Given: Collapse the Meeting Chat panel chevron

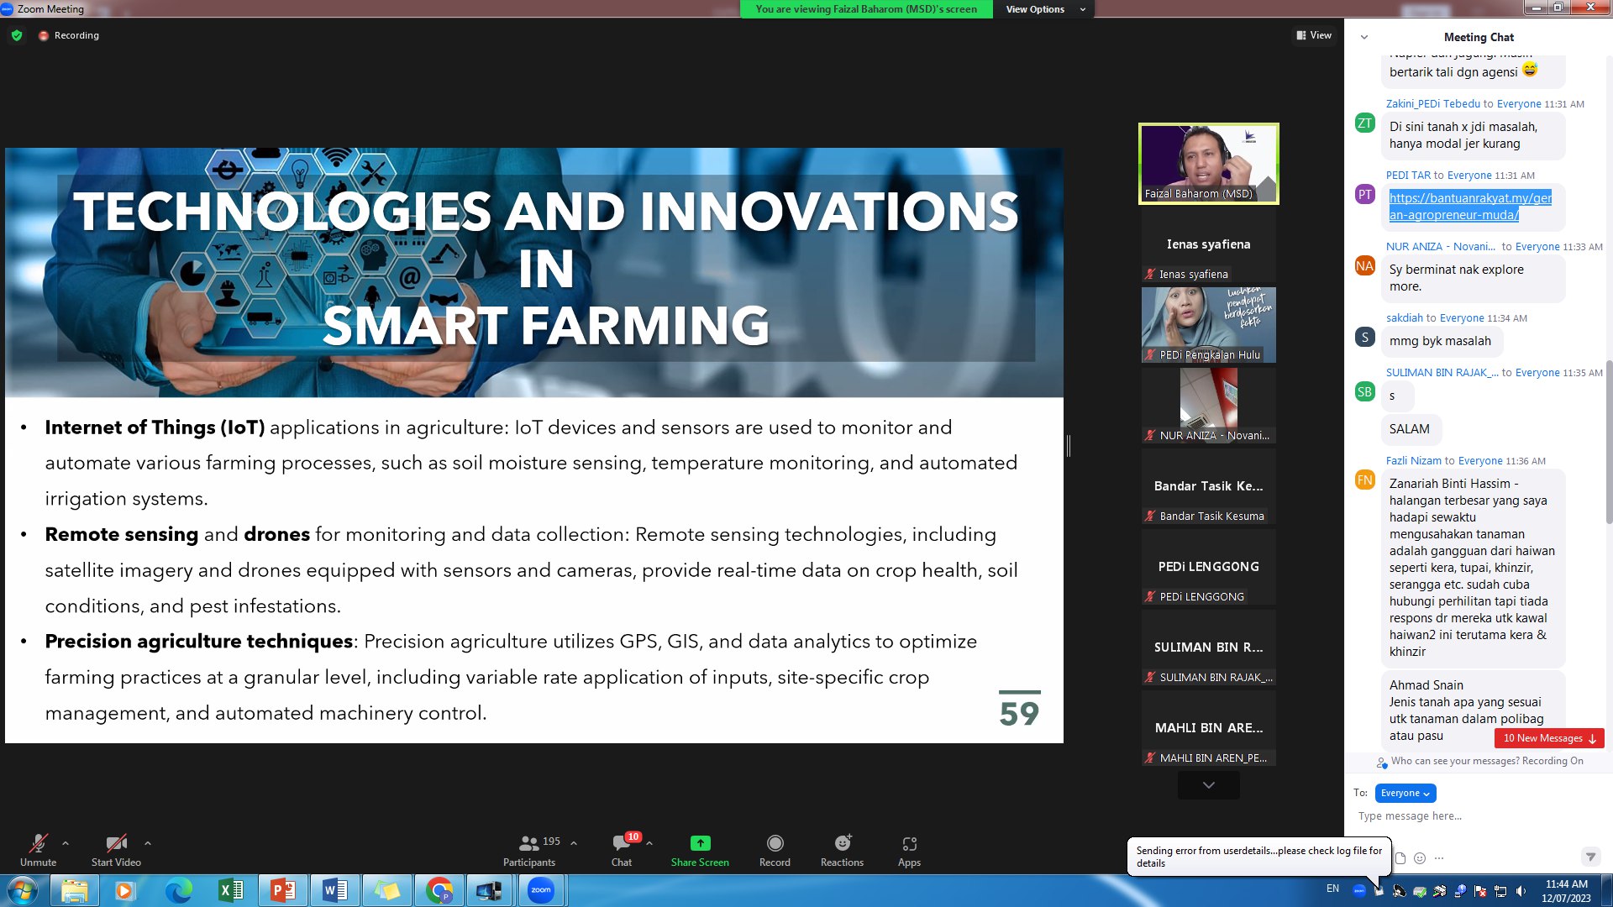Looking at the screenshot, I should [1364, 37].
